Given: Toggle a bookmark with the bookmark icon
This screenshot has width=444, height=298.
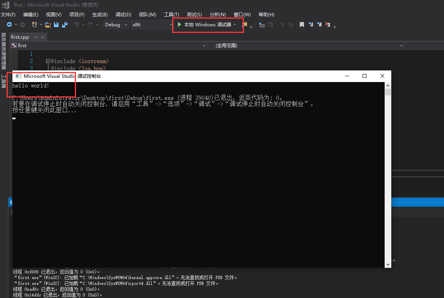Looking at the screenshot, I should click(x=302, y=24).
